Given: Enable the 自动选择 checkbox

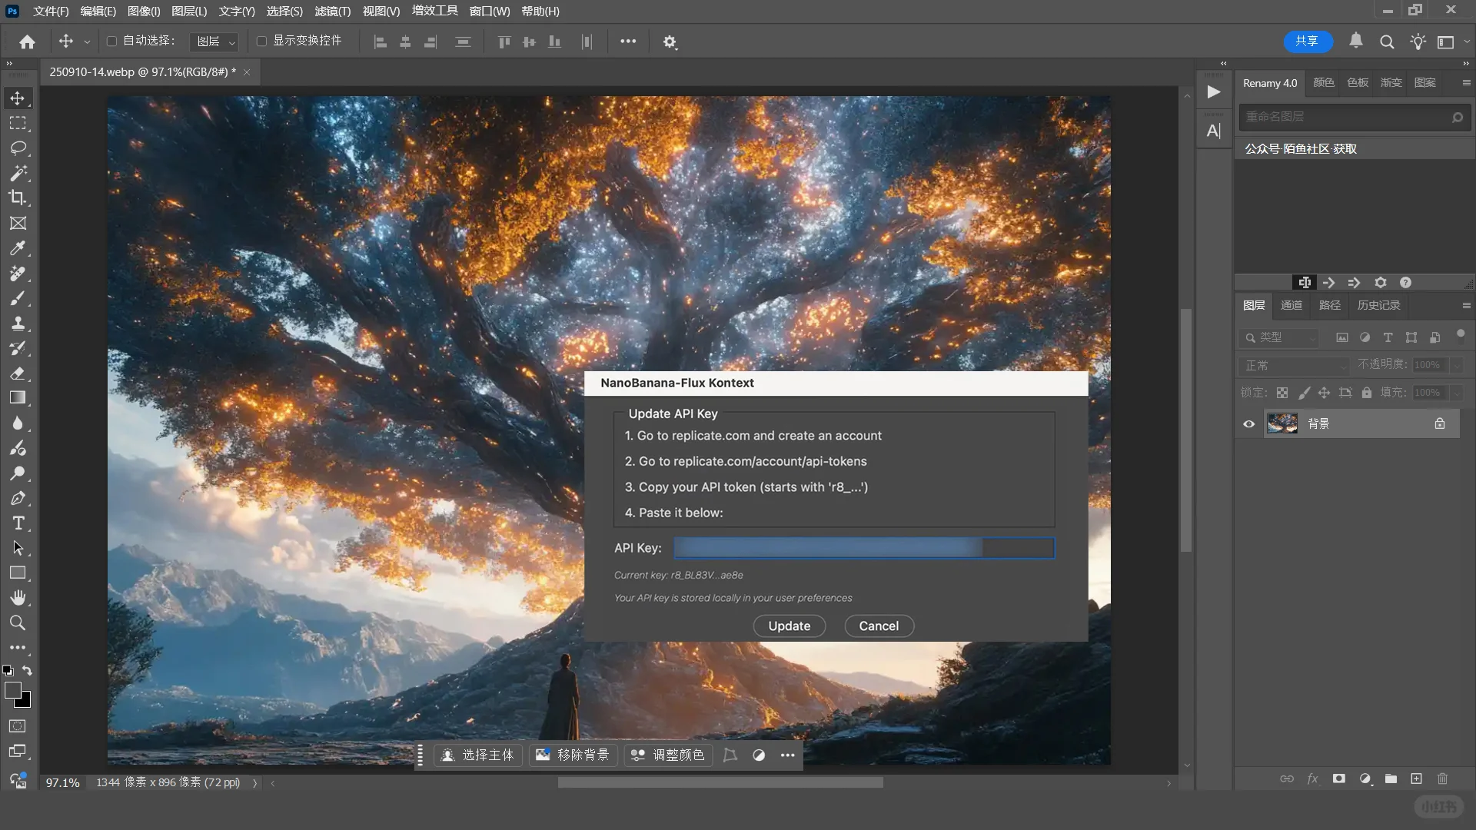Looking at the screenshot, I should [x=111, y=41].
